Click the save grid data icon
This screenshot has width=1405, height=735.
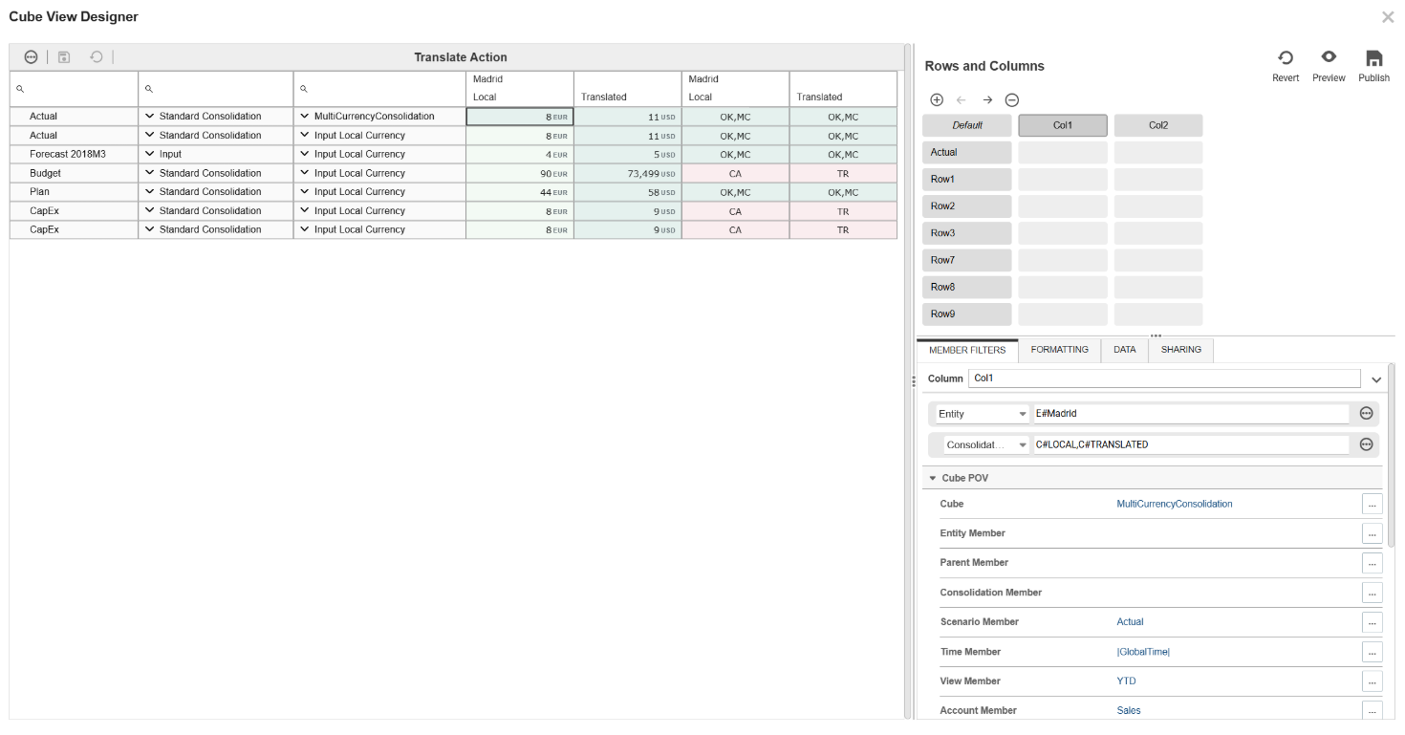pos(63,56)
